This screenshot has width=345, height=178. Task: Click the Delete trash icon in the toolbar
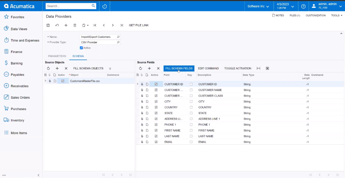coord(75,25)
